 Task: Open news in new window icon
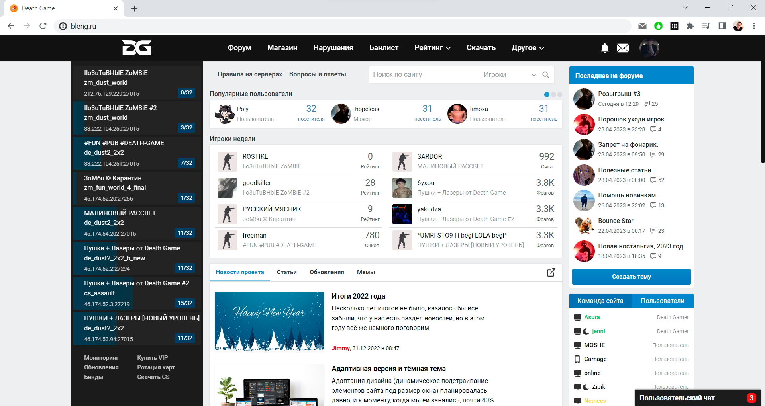(551, 273)
